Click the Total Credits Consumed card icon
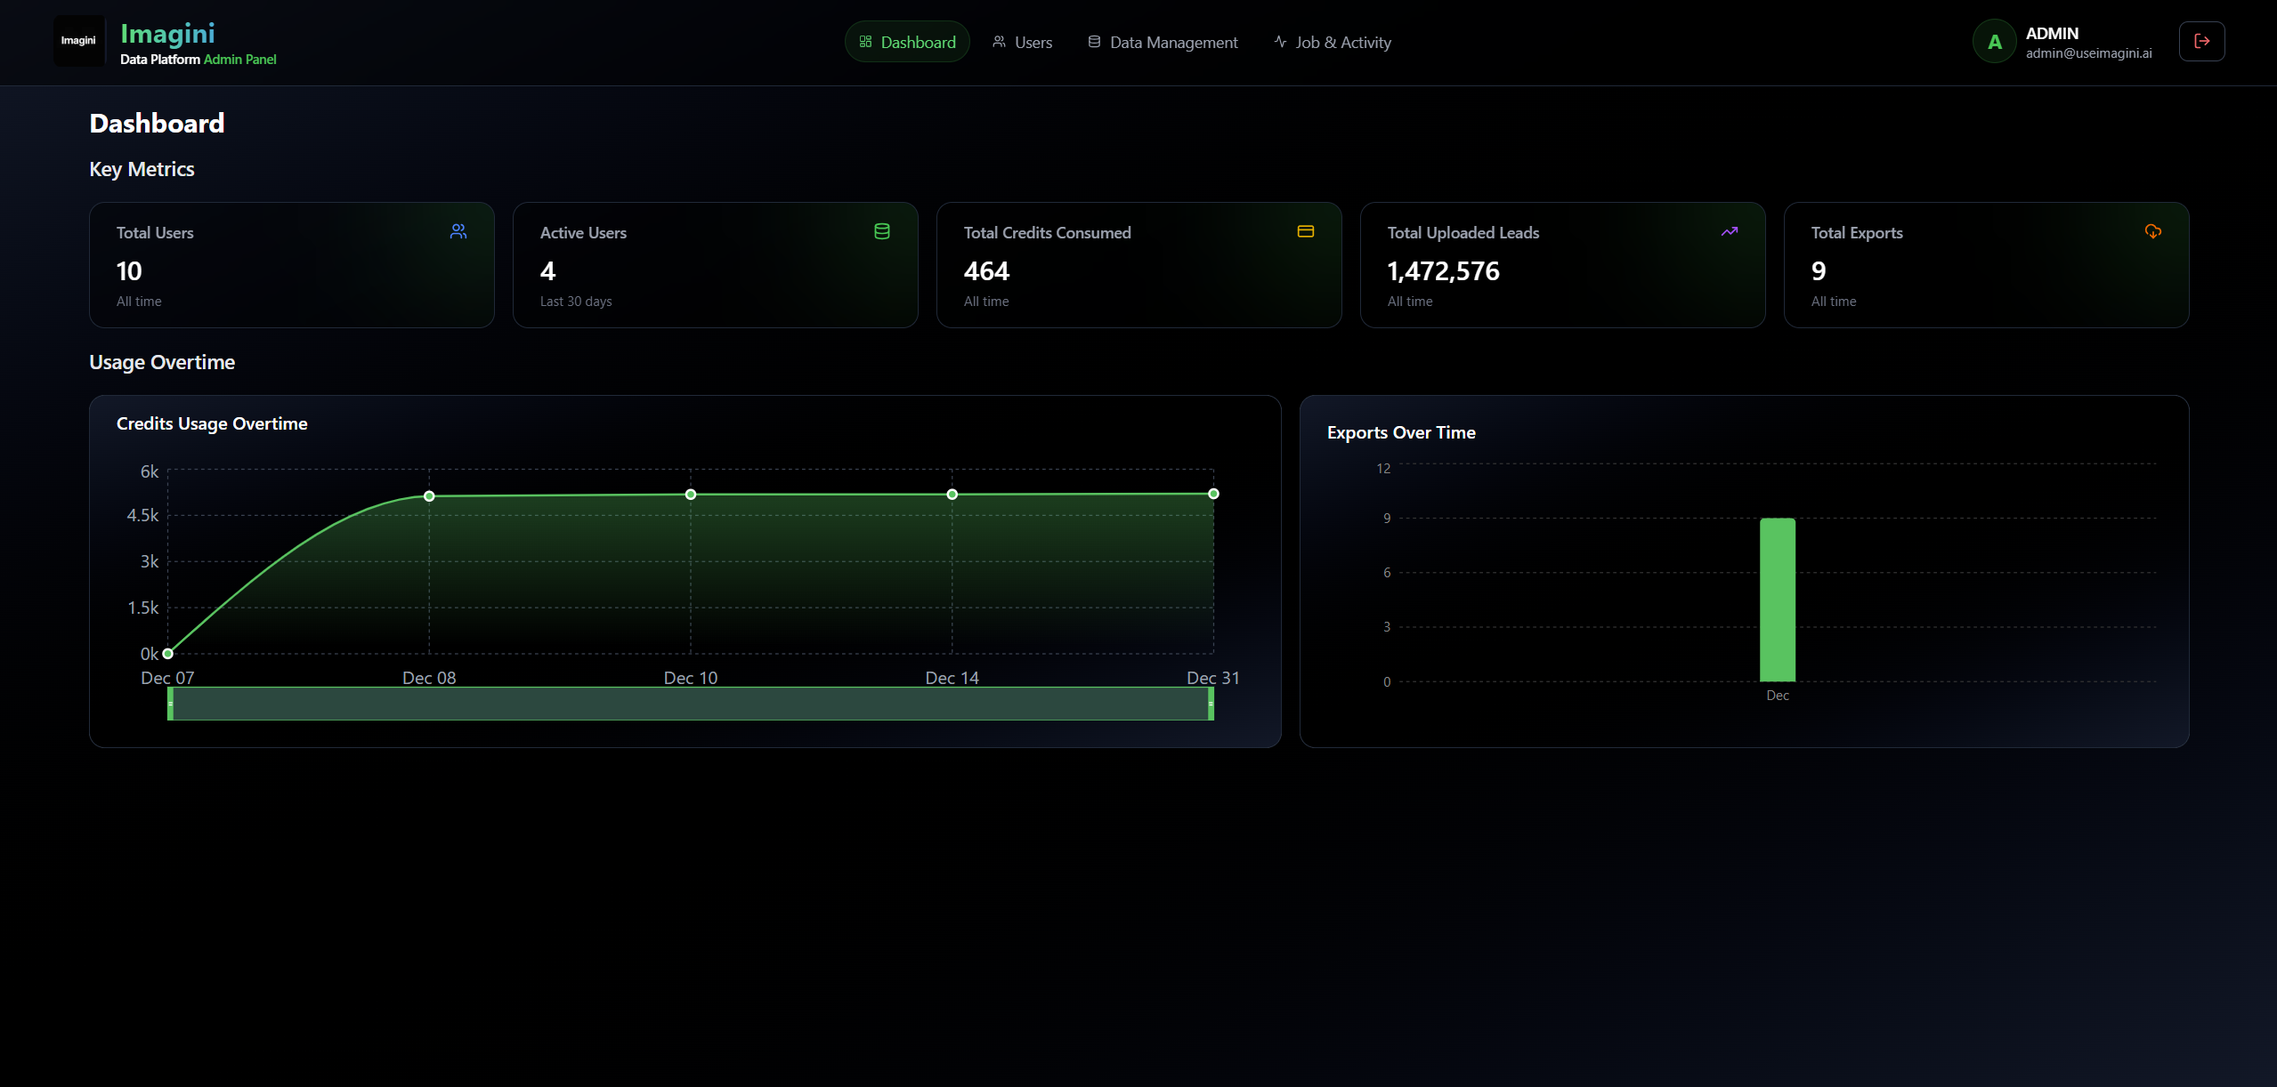Image resolution: width=2277 pixels, height=1087 pixels. (1305, 231)
